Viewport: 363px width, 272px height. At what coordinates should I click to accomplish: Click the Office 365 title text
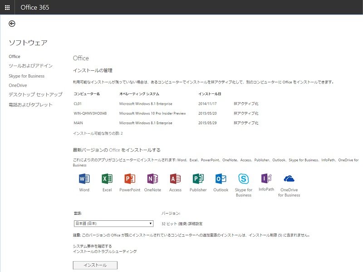tap(35, 7)
